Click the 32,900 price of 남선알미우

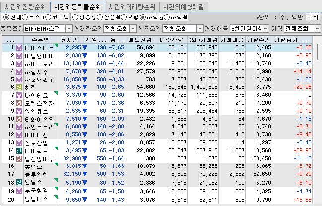pos(72,159)
